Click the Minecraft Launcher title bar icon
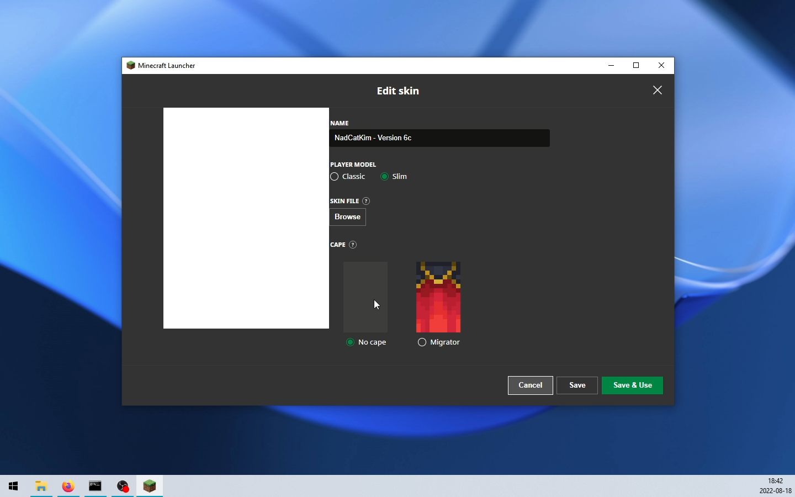This screenshot has width=795, height=497. point(131,65)
